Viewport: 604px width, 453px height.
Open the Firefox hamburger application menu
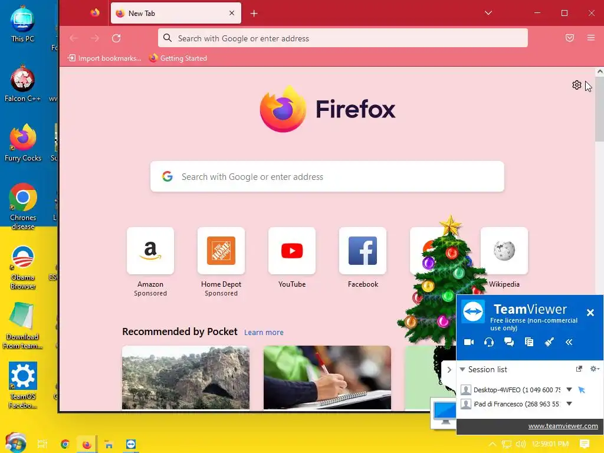pos(591,38)
